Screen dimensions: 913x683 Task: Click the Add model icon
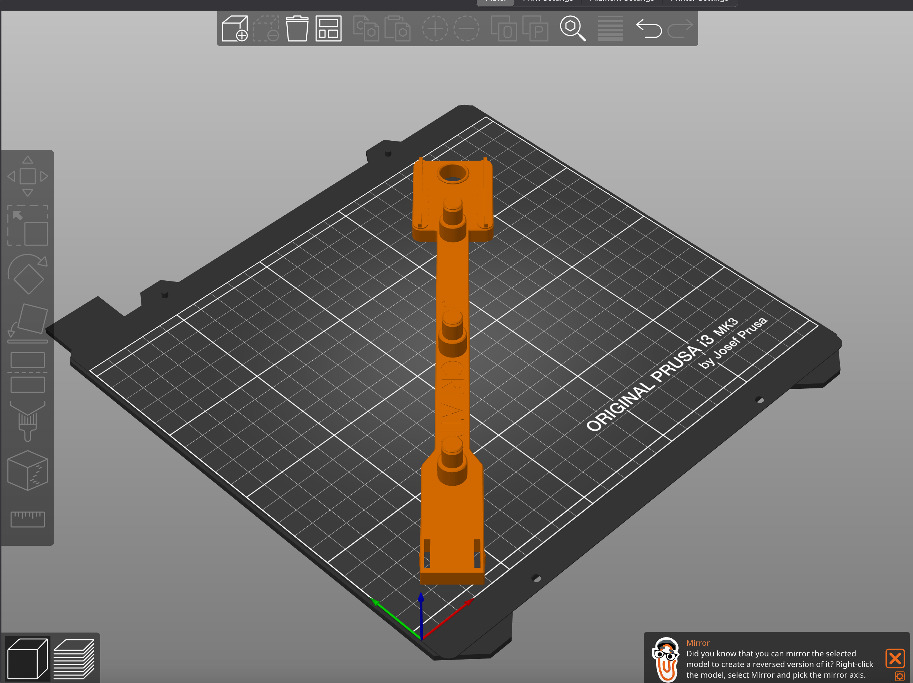coord(234,28)
